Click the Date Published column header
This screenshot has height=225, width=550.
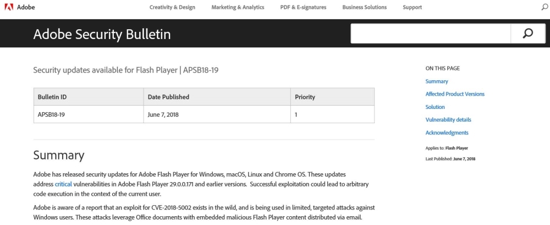(x=217, y=97)
